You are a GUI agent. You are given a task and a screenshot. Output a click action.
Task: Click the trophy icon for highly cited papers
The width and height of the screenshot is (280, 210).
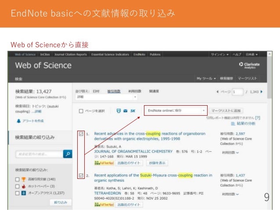[24, 179]
